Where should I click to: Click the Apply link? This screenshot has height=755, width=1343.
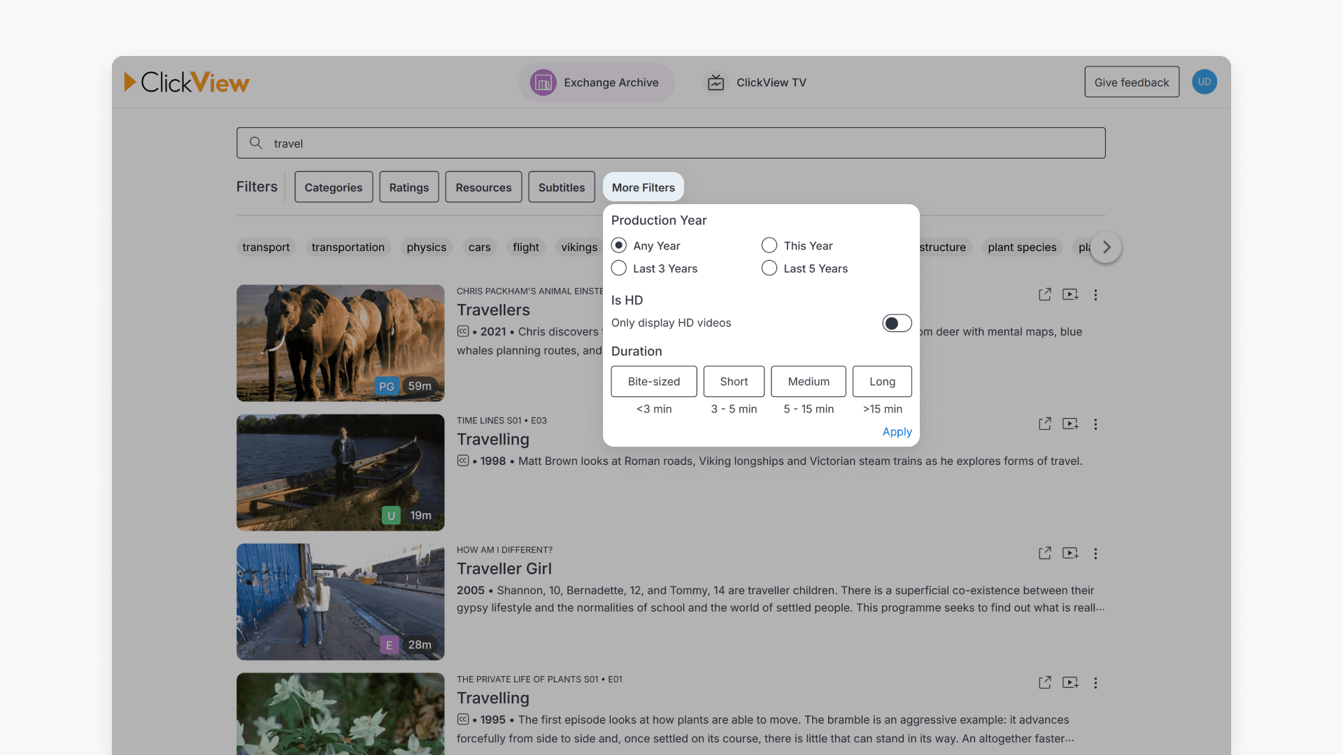click(x=897, y=431)
